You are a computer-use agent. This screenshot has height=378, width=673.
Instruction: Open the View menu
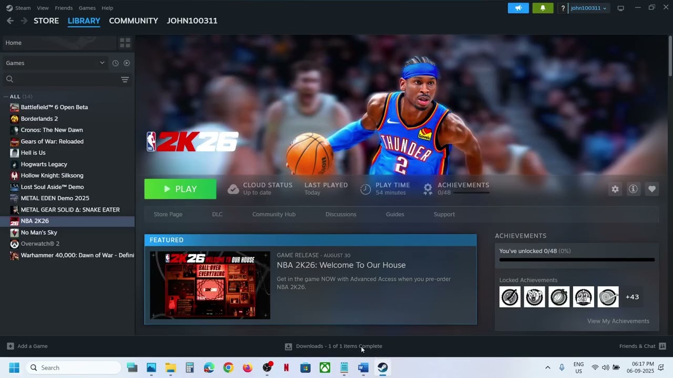43,8
